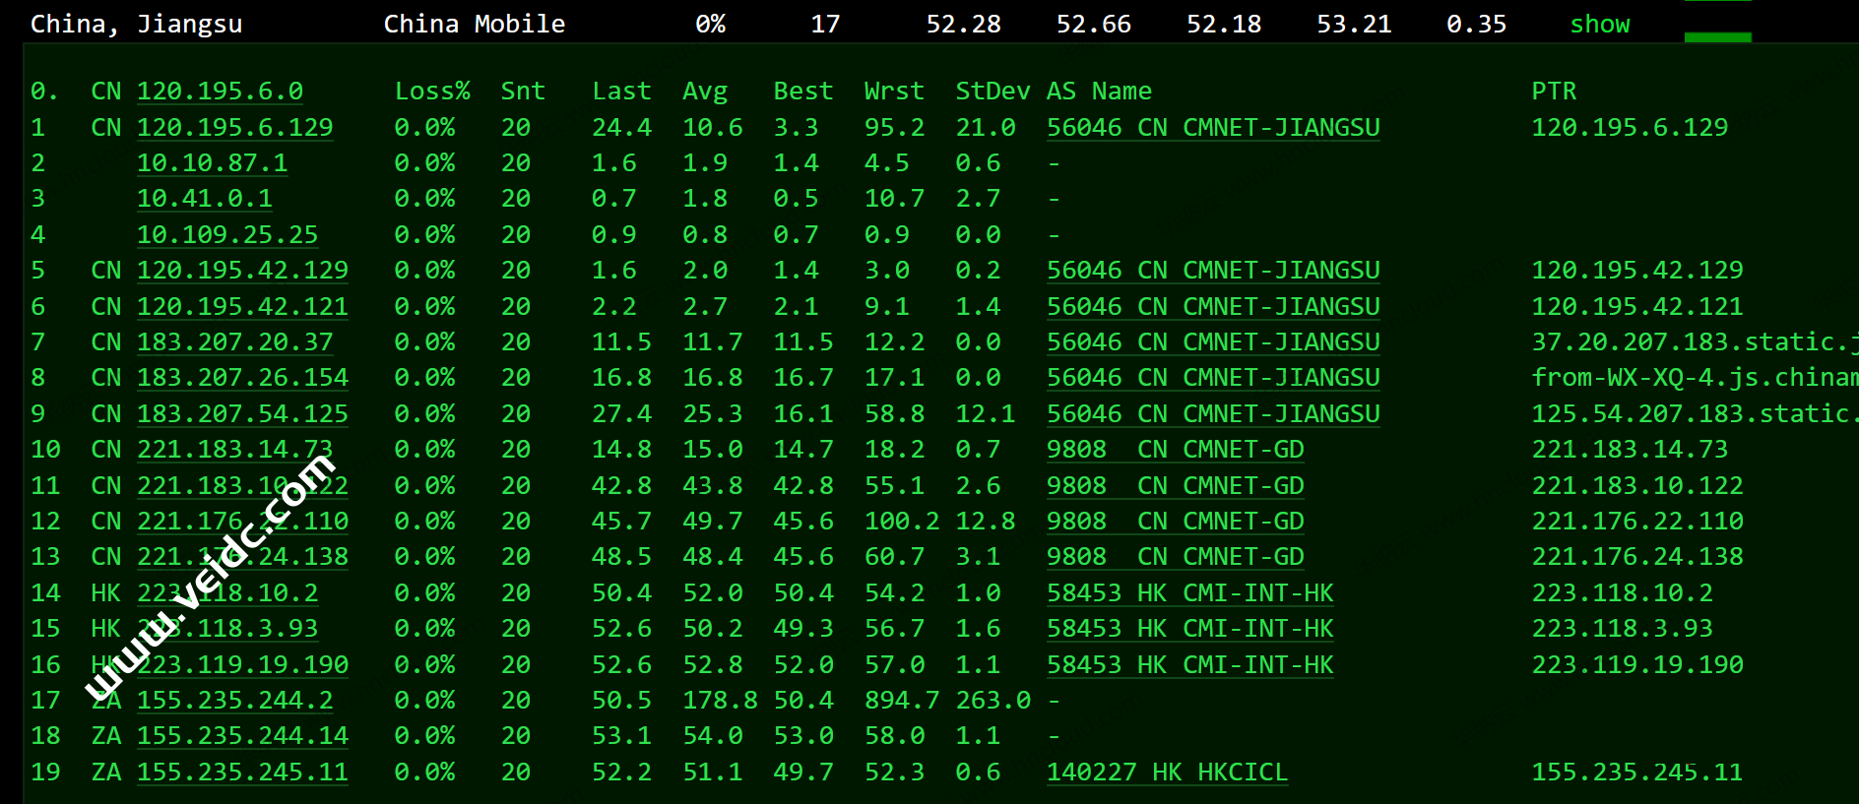The image size is (1859, 804).
Task: Click the "Wrst" column header
Action: pos(894,92)
